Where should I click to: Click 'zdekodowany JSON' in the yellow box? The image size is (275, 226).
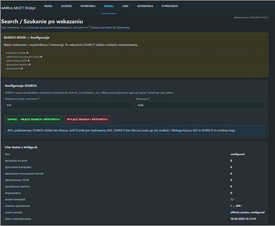point(18,61)
